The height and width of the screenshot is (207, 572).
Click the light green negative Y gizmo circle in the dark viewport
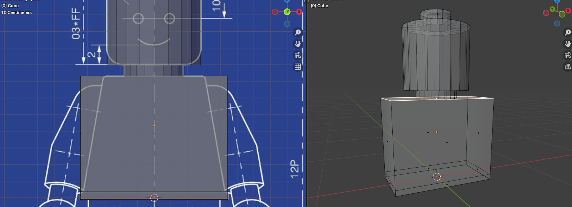click(x=562, y=14)
